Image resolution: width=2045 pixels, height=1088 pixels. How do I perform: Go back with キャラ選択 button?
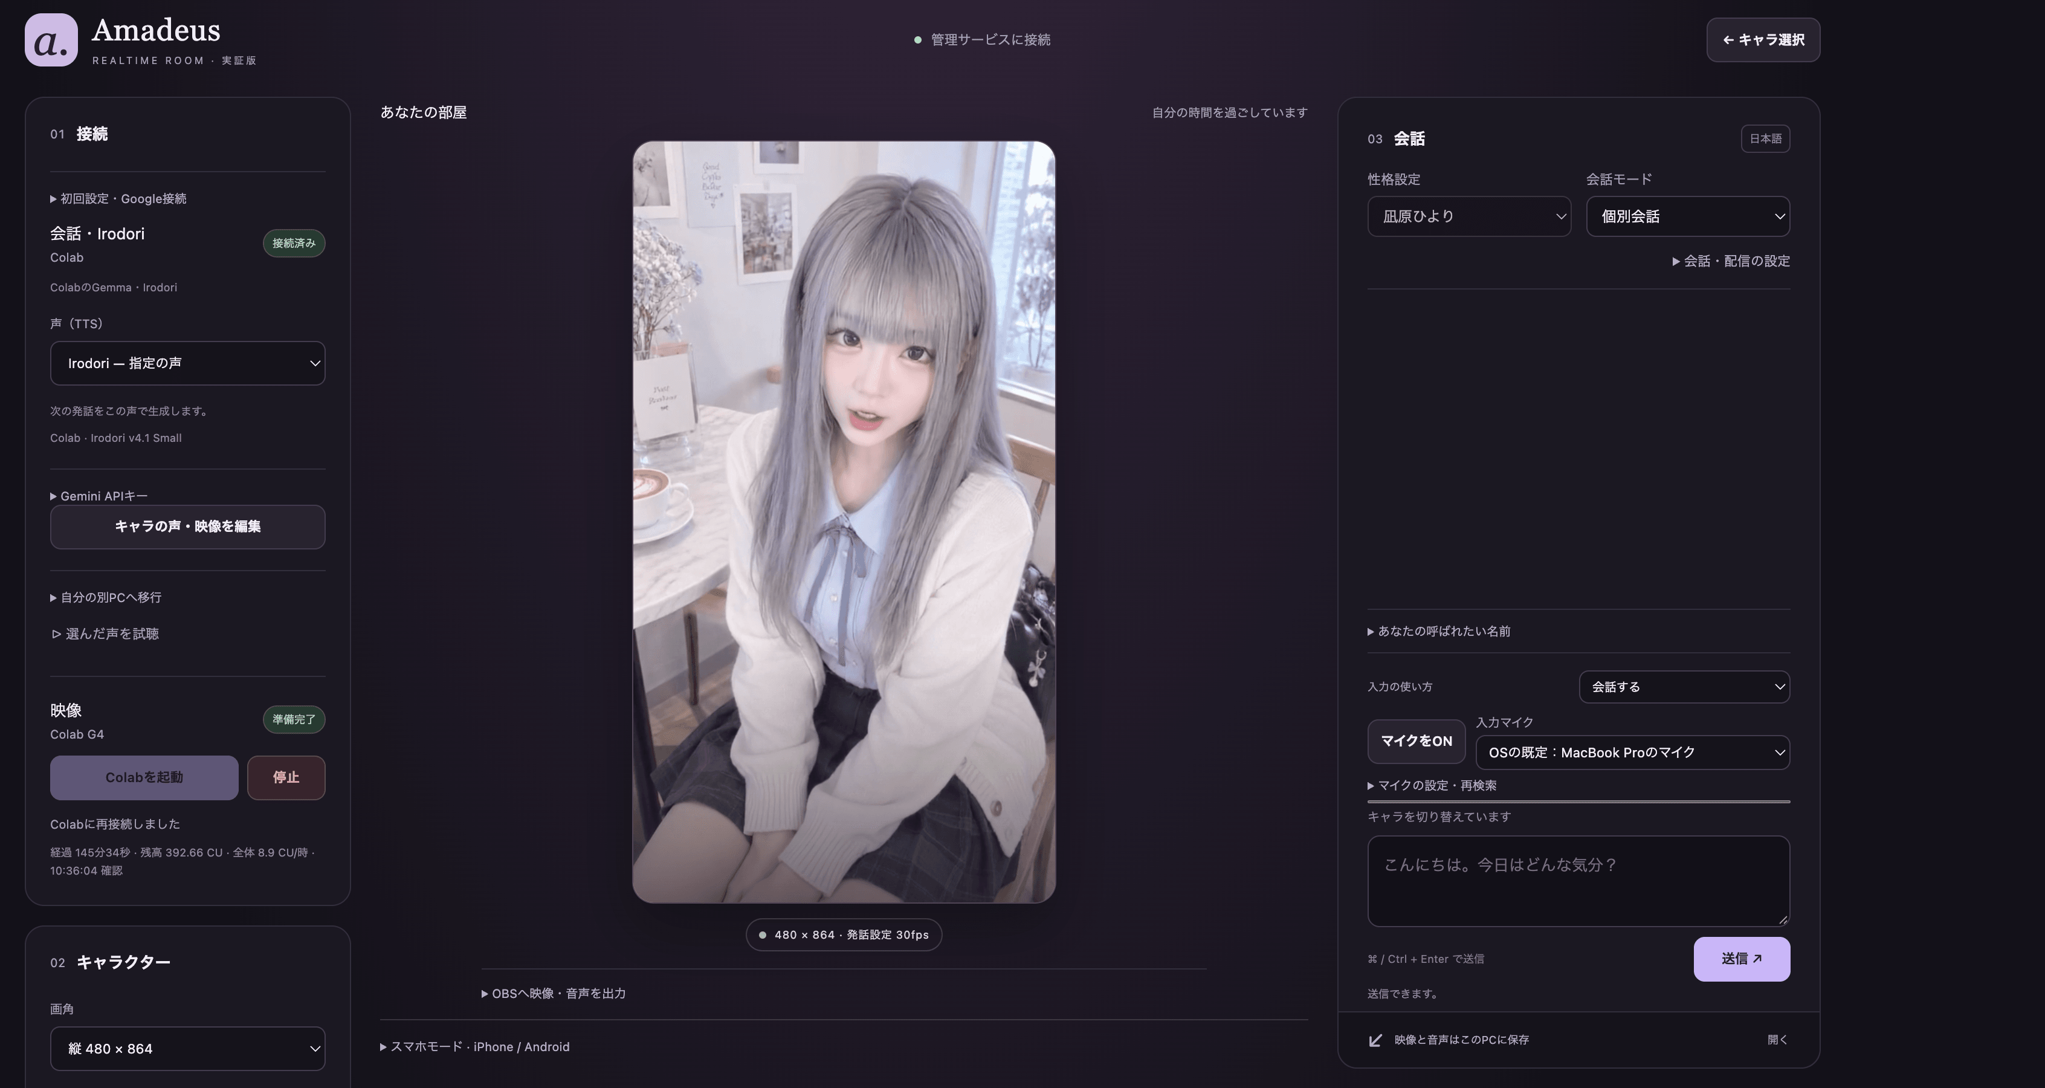pyautogui.click(x=1763, y=40)
